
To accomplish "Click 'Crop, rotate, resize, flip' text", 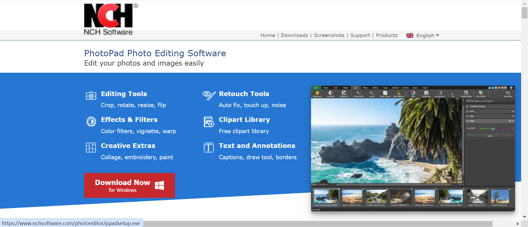I will click(133, 105).
